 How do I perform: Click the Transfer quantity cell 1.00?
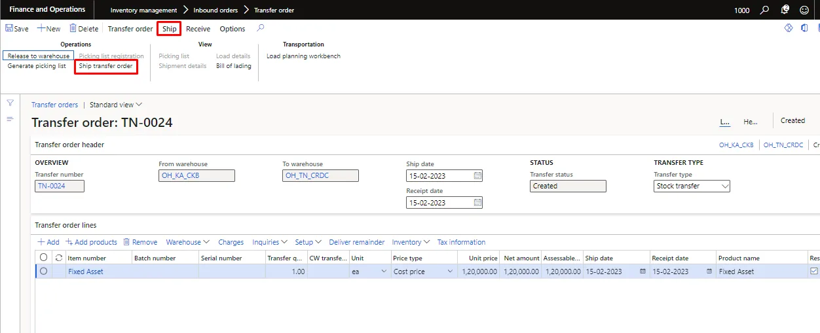coord(286,272)
